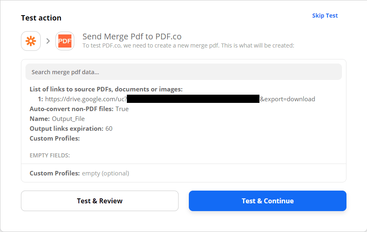Click the chevron arrow between app icons
Viewport: 367px width, 232px height.
pos(48,41)
